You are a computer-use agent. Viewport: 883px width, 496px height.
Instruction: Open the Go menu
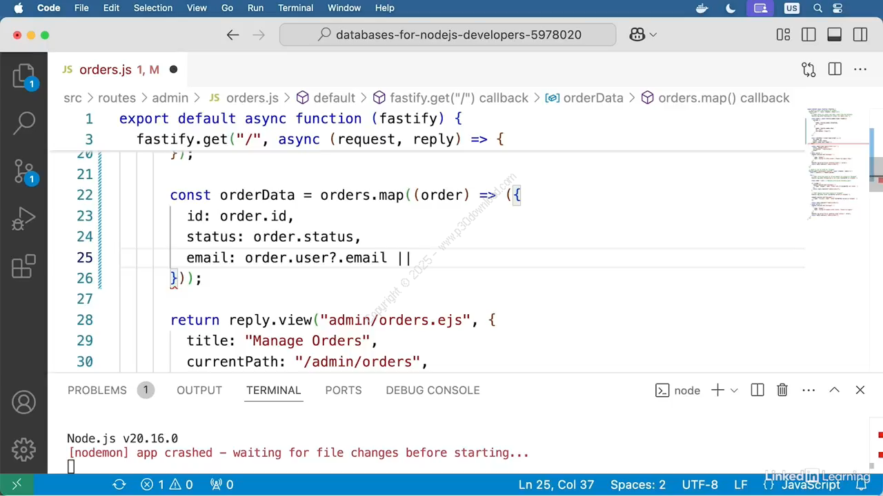point(227,8)
